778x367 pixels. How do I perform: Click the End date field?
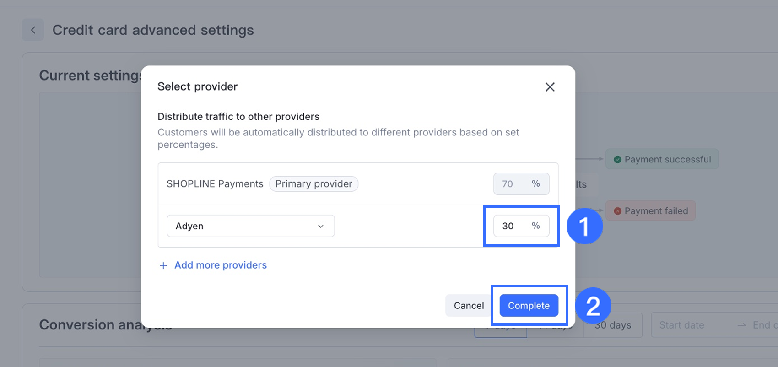point(764,325)
